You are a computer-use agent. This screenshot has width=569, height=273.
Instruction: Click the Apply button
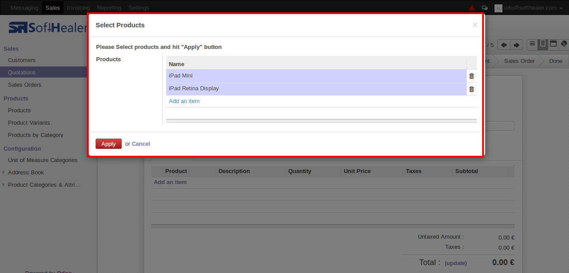pos(108,144)
